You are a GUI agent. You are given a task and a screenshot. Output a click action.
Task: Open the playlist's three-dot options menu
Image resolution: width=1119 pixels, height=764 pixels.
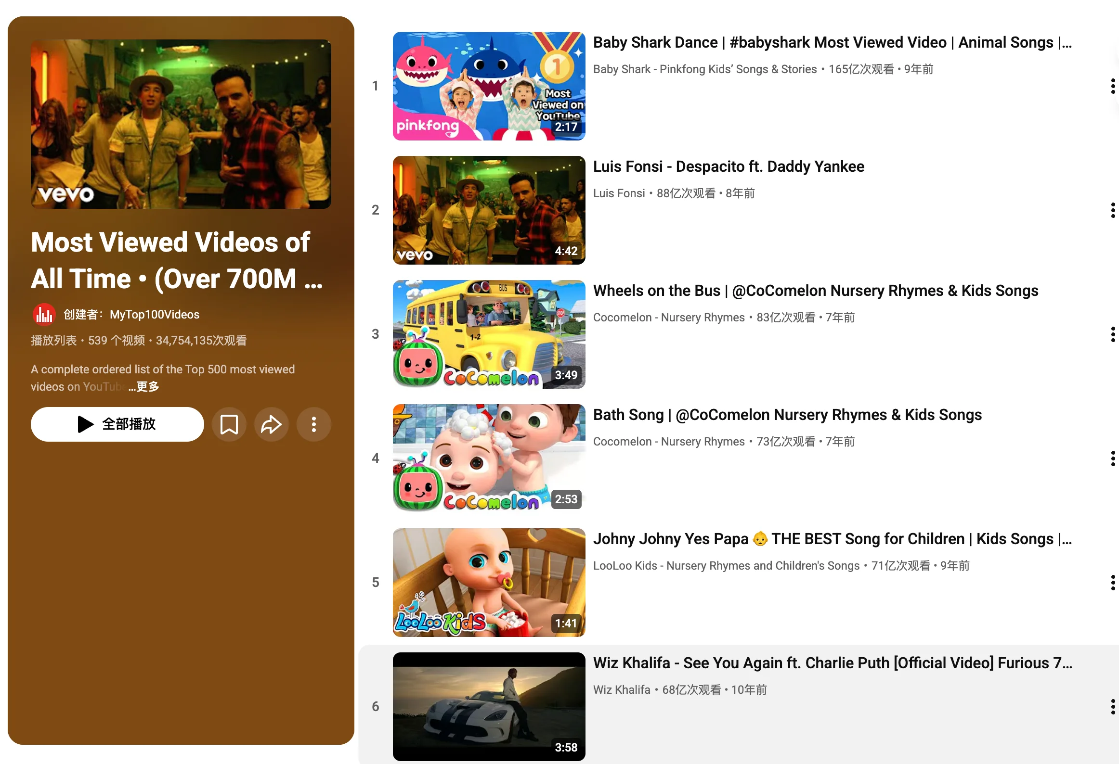tap(313, 424)
